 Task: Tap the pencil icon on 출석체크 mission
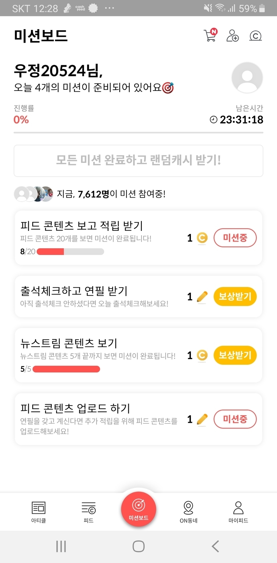(202, 297)
